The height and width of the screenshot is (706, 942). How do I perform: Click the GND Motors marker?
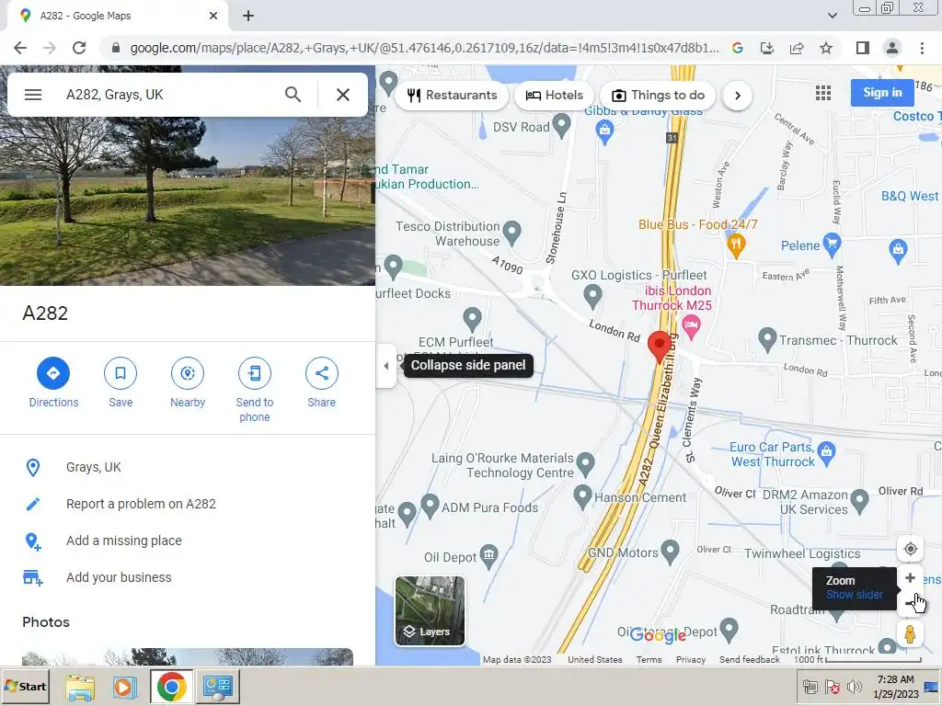pos(670,551)
